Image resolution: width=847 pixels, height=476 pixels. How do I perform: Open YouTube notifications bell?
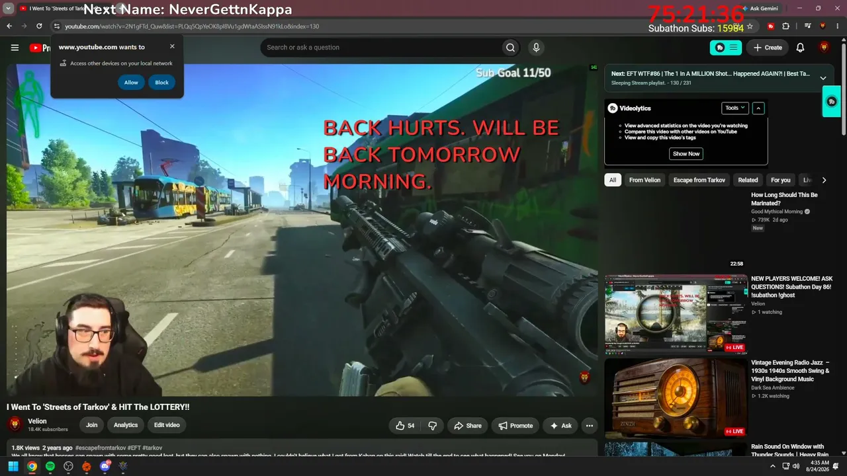click(x=800, y=48)
